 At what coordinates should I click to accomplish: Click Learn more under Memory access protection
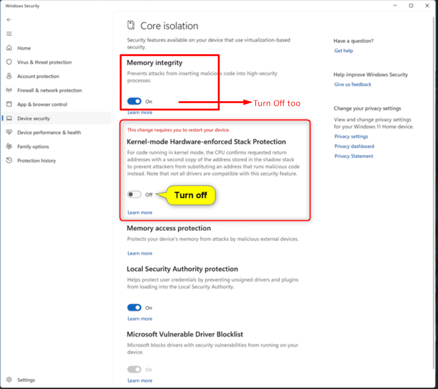tap(140, 254)
